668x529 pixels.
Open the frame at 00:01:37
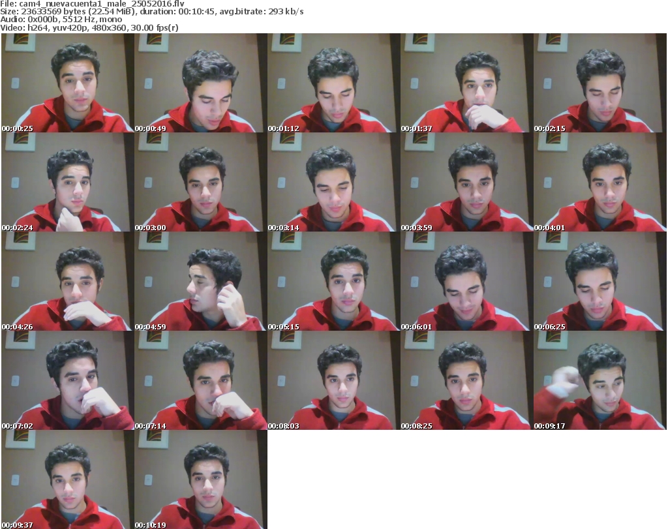tap(466, 83)
